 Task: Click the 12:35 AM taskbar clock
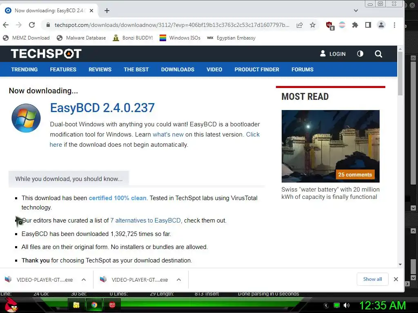pyautogui.click(x=382, y=305)
